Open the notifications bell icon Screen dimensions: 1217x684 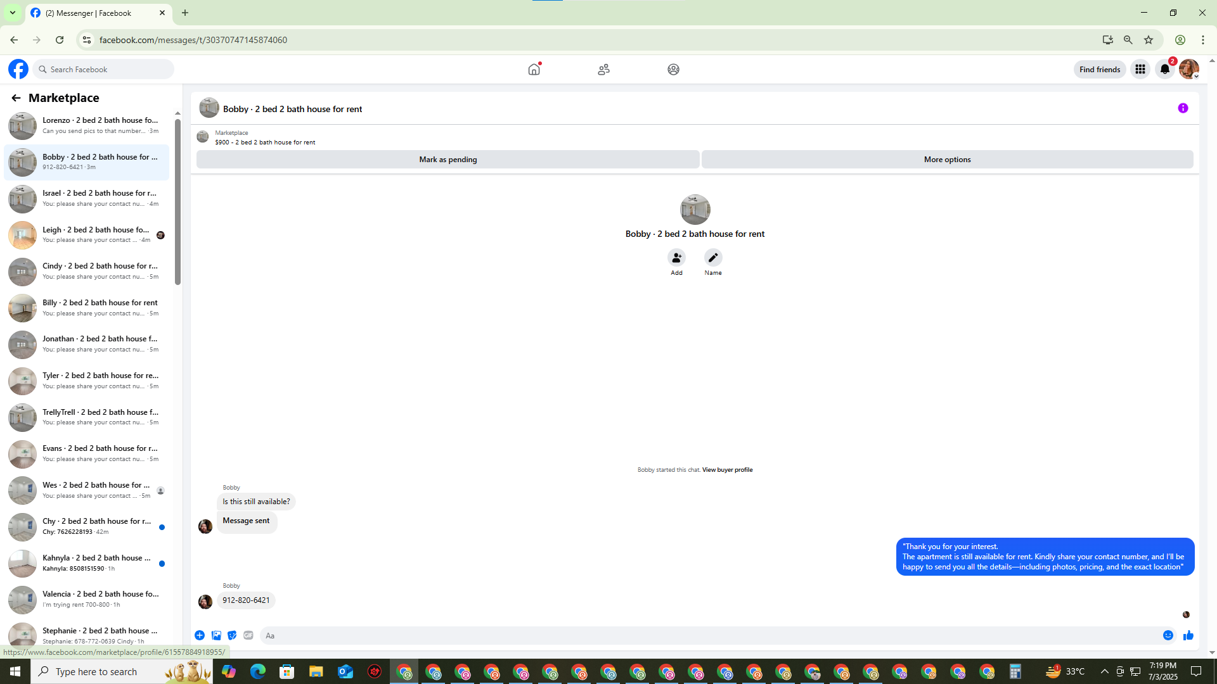[x=1164, y=69]
